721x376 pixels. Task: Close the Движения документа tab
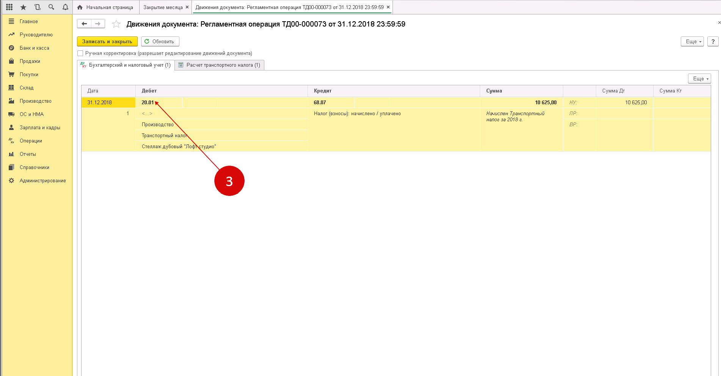[x=388, y=7]
